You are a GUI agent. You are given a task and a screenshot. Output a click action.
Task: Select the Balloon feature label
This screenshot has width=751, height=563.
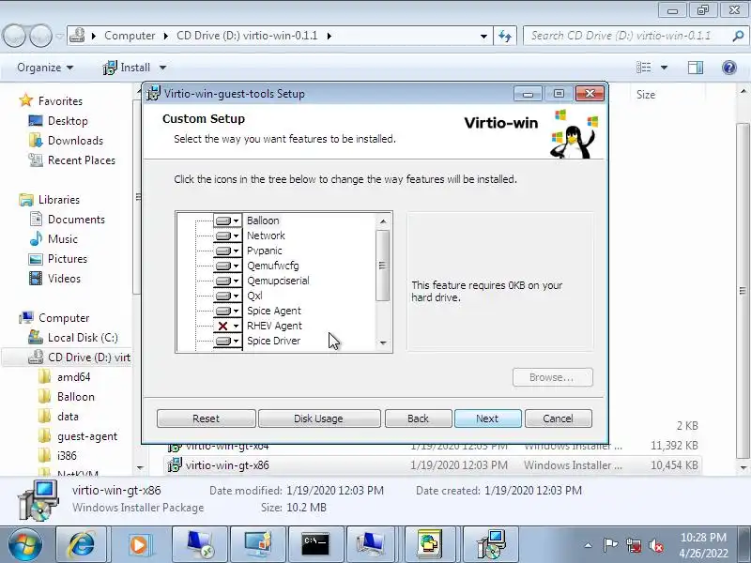click(x=263, y=221)
